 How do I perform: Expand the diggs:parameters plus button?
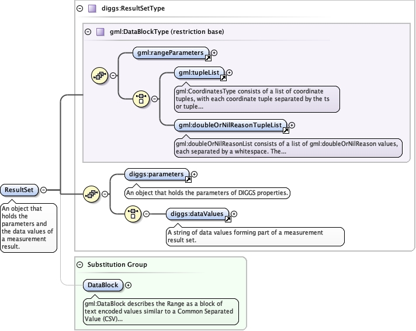point(195,175)
